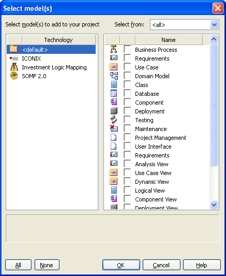226x276 pixels.
Task: Click the Database model icon
Action: 114,93
